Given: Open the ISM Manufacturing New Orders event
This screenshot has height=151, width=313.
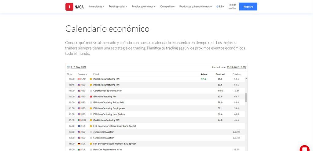Looking at the screenshot, I should 109,114.
